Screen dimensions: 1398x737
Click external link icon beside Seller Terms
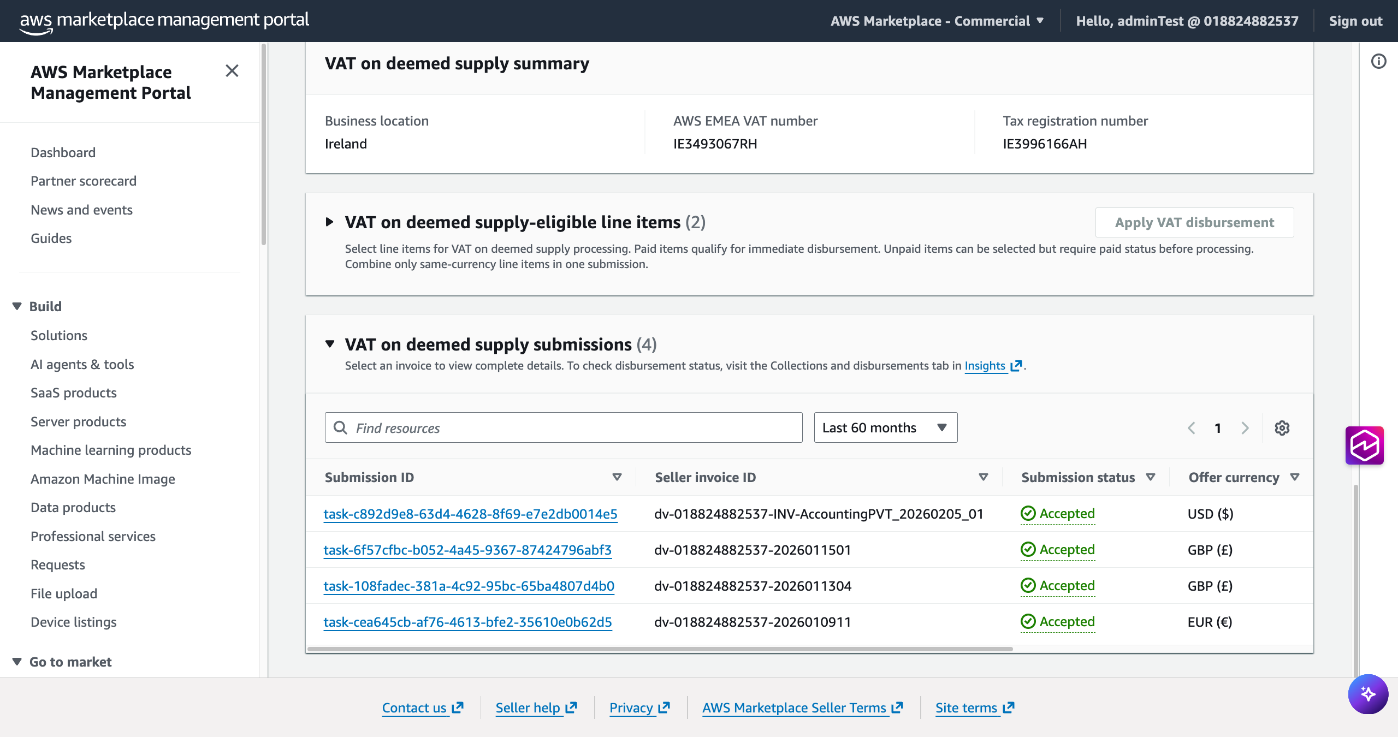[x=897, y=708]
